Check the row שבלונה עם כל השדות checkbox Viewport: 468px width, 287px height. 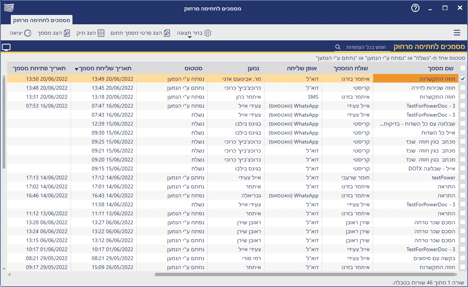[x=463, y=124]
